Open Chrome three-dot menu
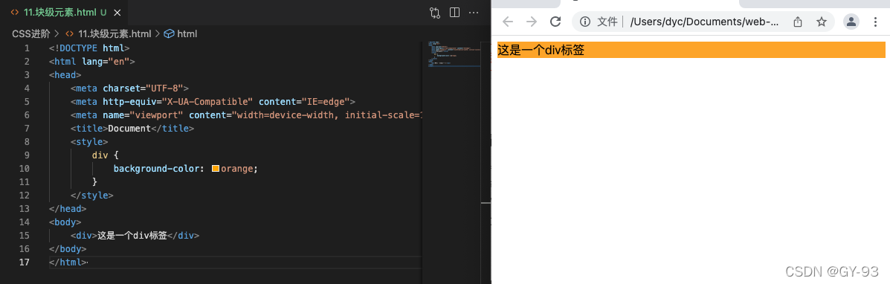 [x=875, y=22]
